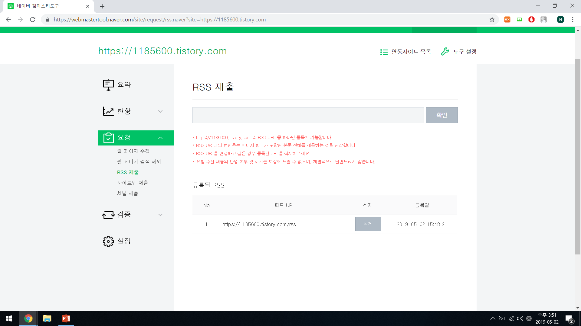Open 웹 페이지 수집 submenu item

click(x=133, y=151)
